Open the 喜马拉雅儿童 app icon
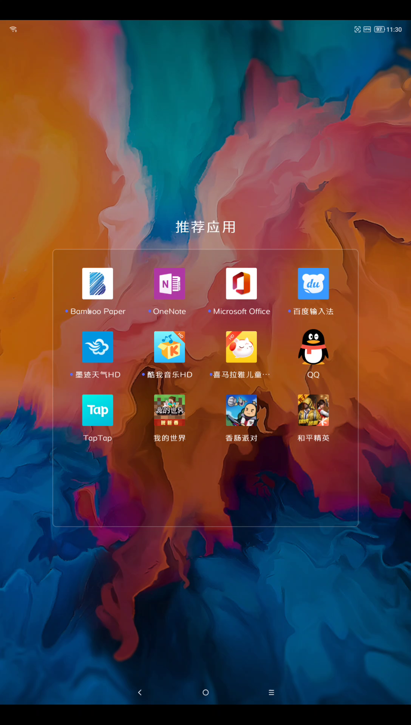Image resolution: width=411 pixels, height=725 pixels. [x=241, y=347]
